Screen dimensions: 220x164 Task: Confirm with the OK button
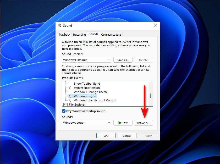pos(106,136)
